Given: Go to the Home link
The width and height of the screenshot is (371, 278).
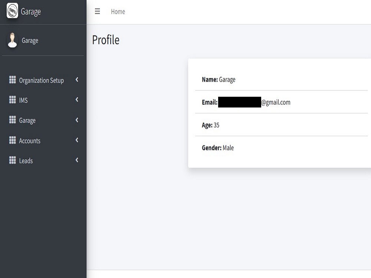Looking at the screenshot, I should (118, 11).
